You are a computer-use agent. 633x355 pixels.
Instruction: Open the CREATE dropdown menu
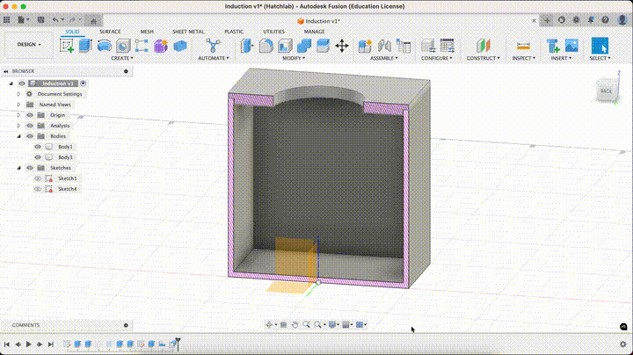122,58
